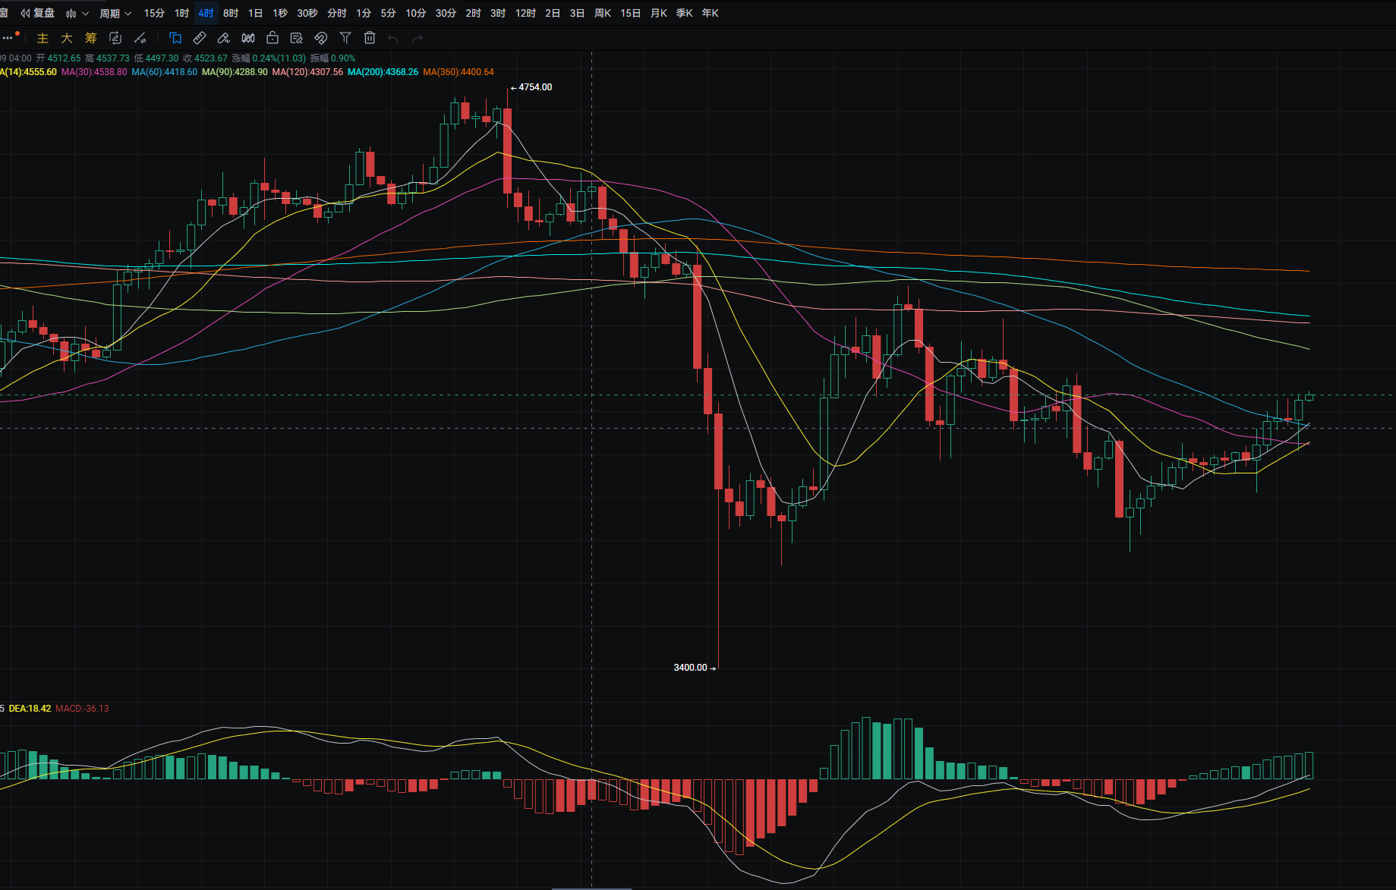Screen dimensions: 1396x890
Task: Toggle the 主 main-force indicator
Action: [x=43, y=38]
